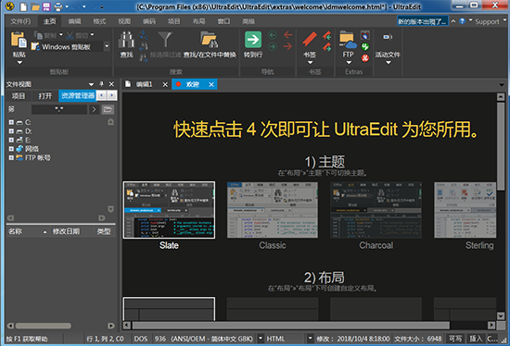Open the encoding dropdown beside 936 ANSI/OEM in status bar
The height and width of the screenshot is (346, 510).
pyautogui.click(x=261, y=339)
